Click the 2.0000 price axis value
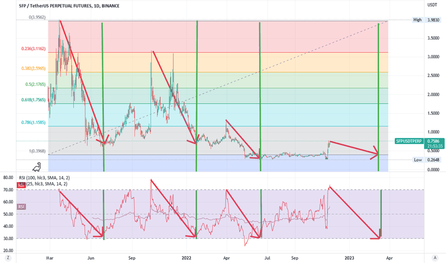 coord(434,94)
